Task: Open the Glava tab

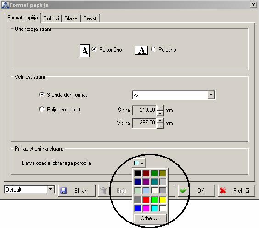Action: (71, 18)
